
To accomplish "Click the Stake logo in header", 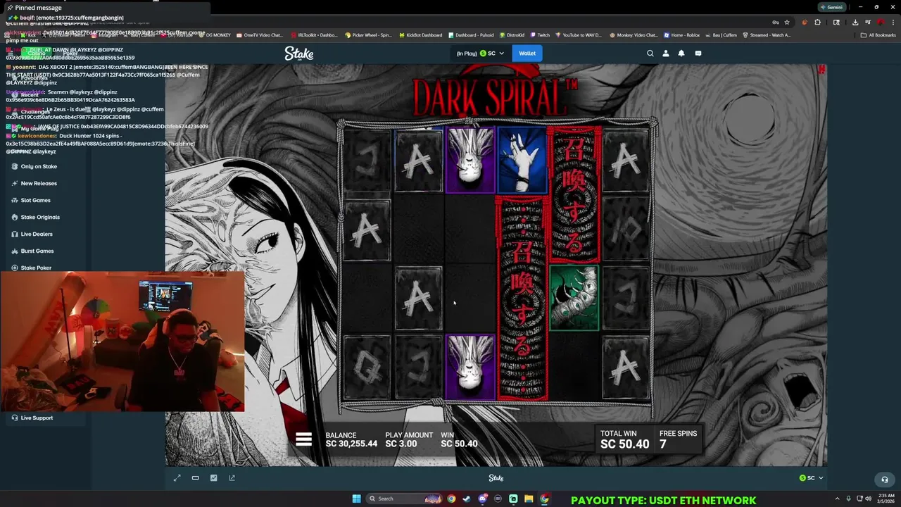I will 299,54.
